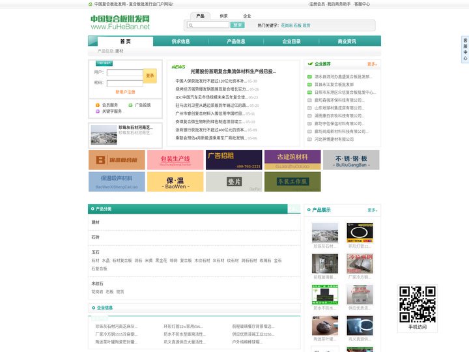Focus the search keyword input field
The height and width of the screenshot is (352, 469).
pos(208,25)
